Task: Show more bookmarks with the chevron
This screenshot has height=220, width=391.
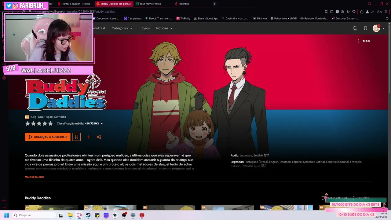Action: 387,18
